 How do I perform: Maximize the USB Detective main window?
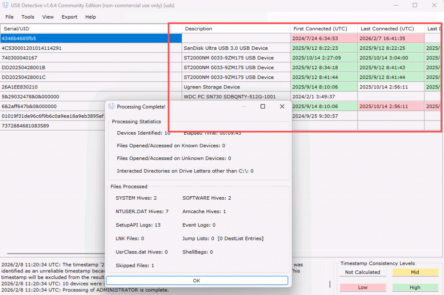(415, 5)
